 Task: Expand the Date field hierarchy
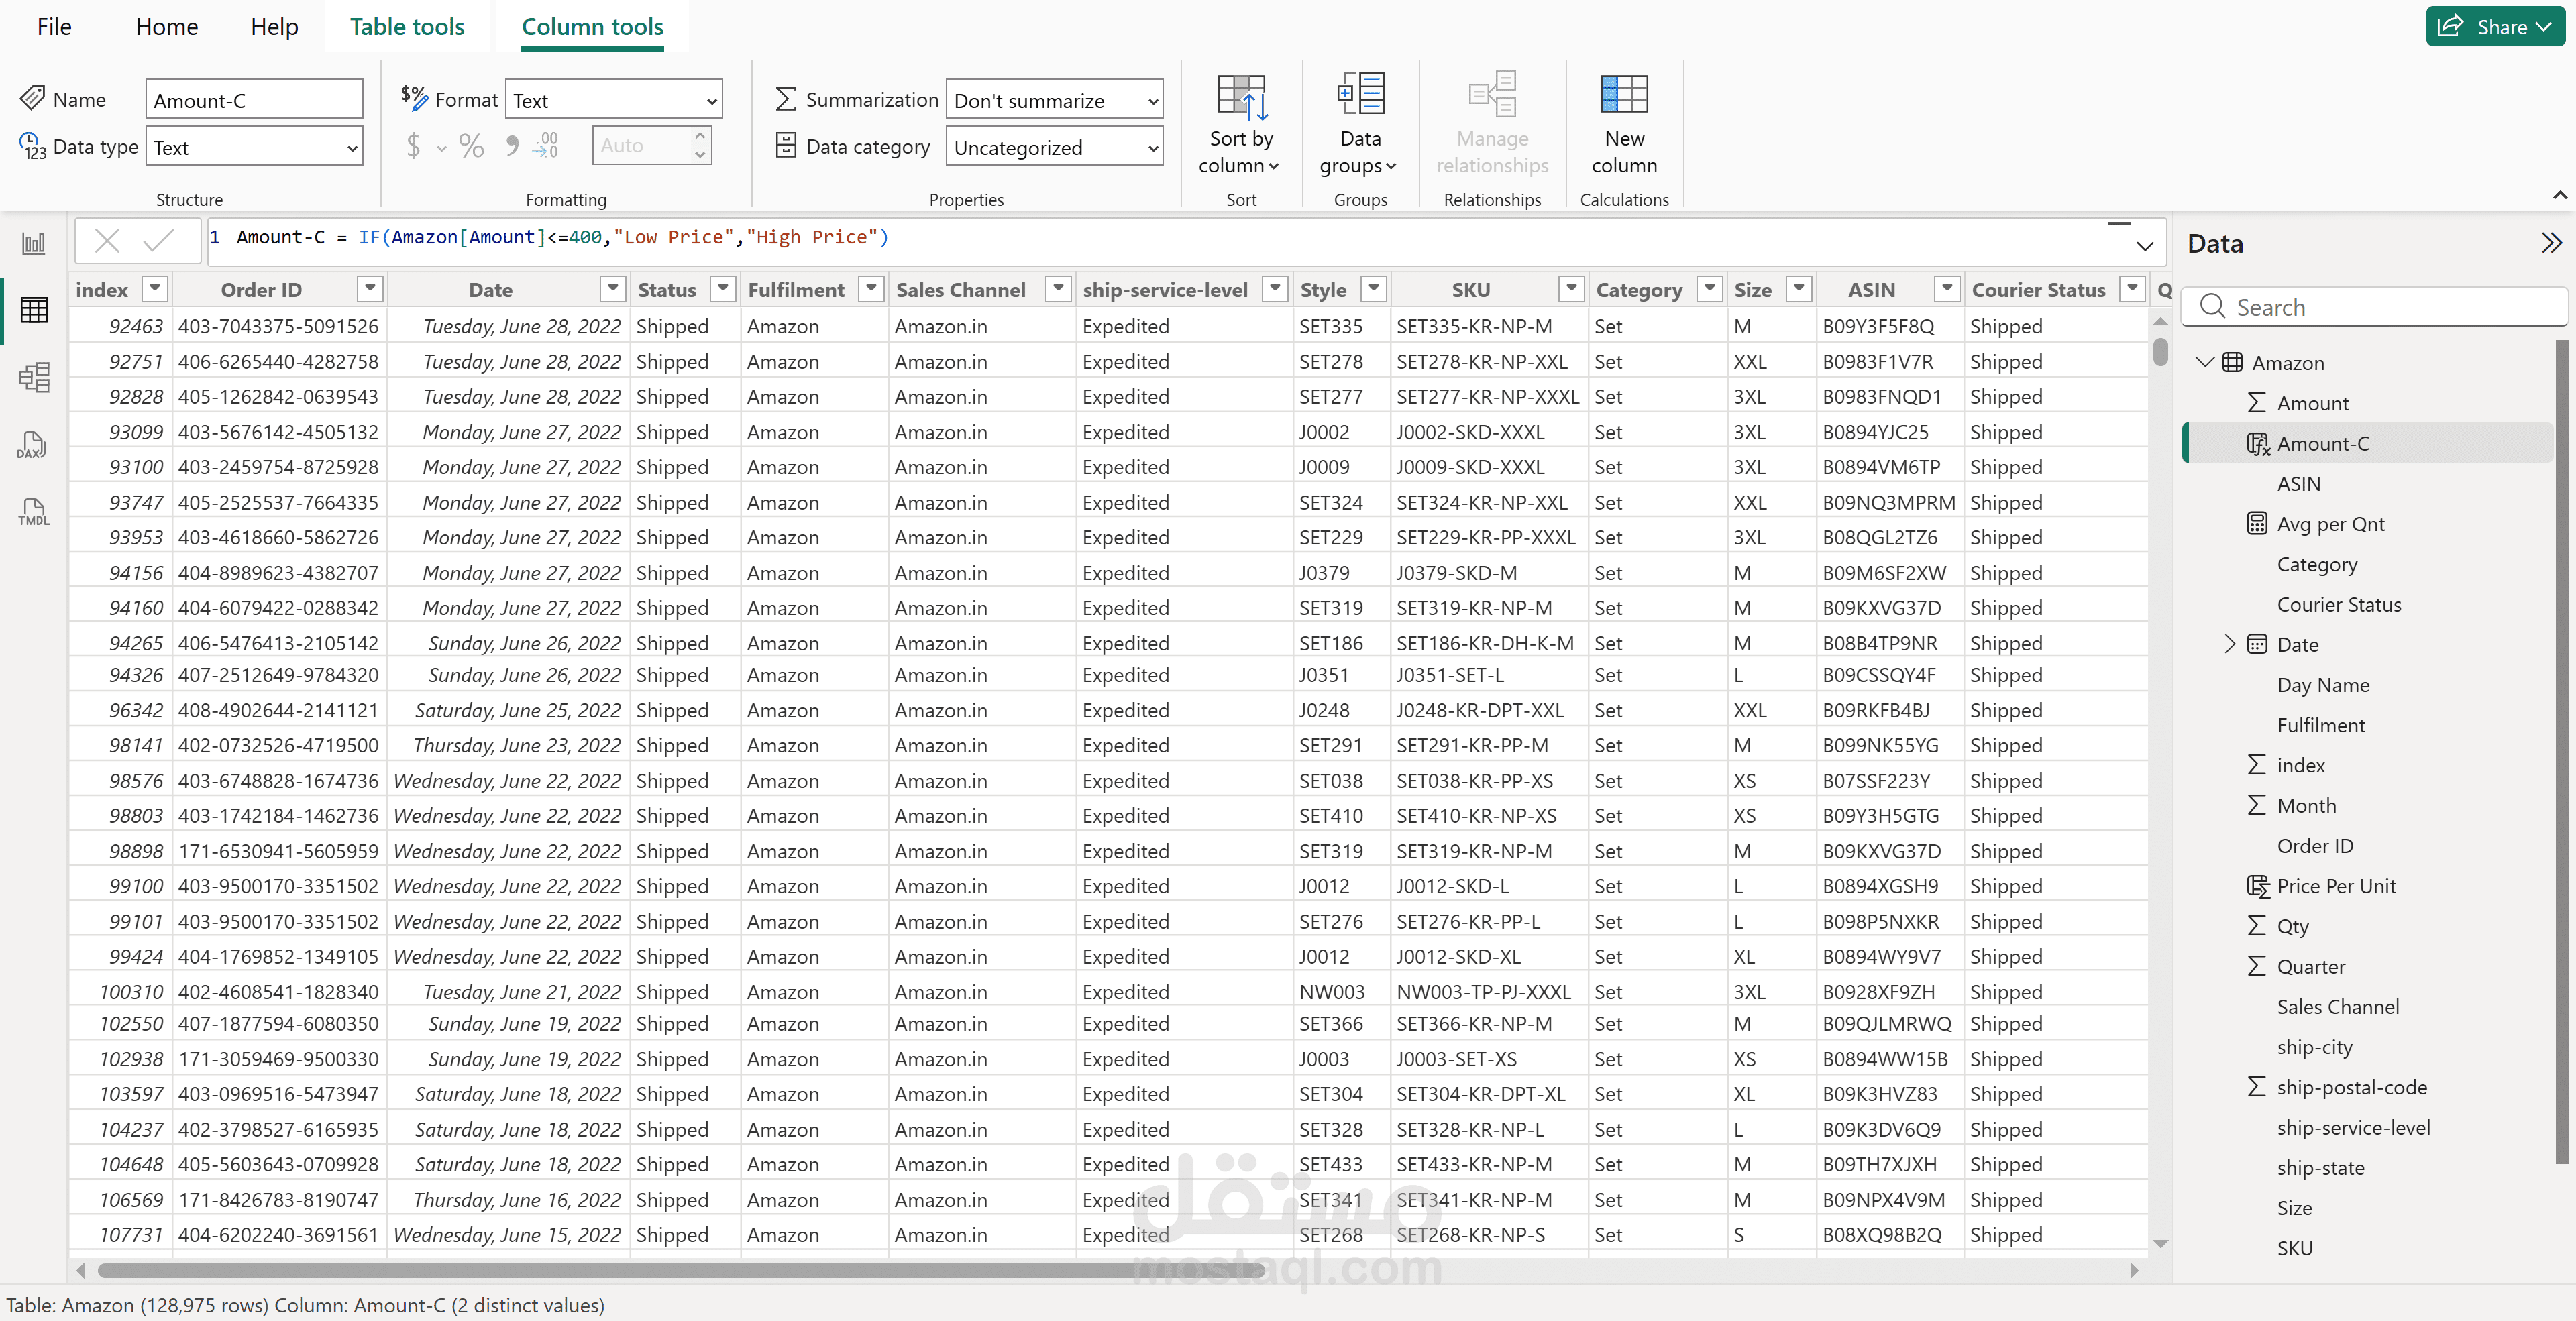tap(2229, 644)
